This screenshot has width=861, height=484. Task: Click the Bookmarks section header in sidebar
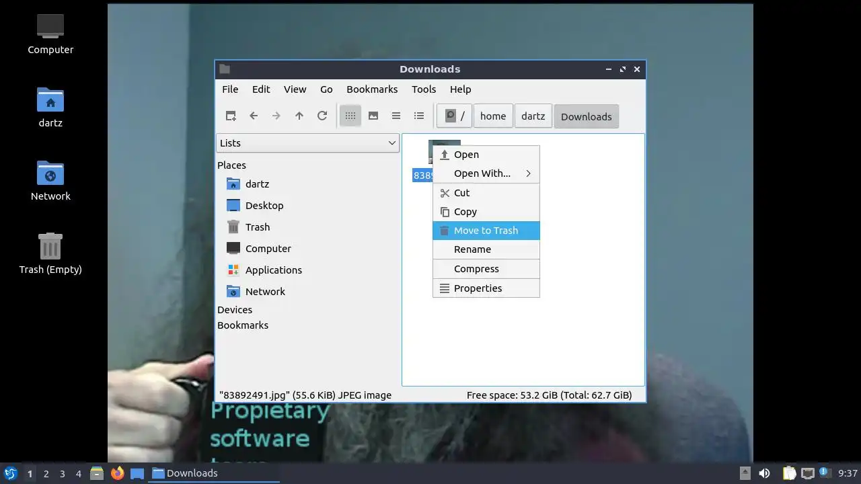tap(243, 325)
